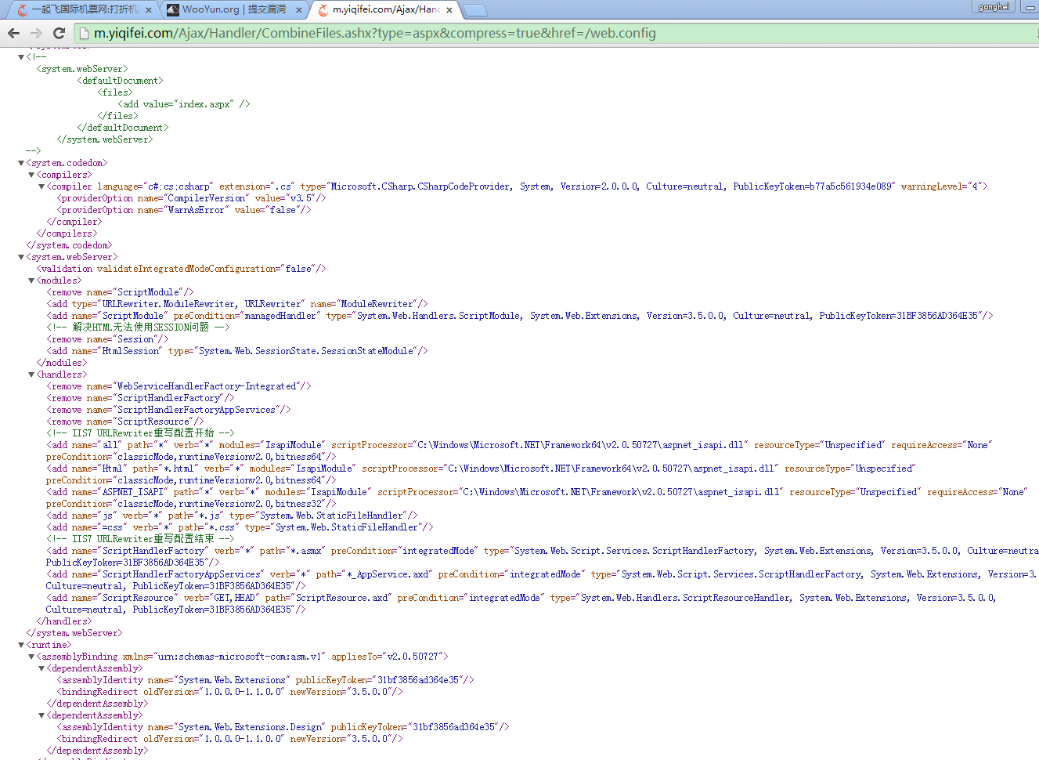Open a new tab with the new-tab button
Screen dimensions: 1039x760
click(475, 10)
